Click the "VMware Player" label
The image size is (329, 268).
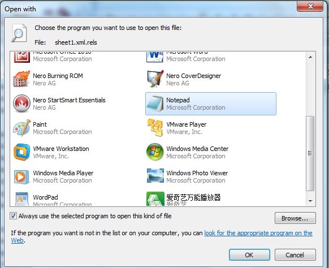tap(187, 124)
